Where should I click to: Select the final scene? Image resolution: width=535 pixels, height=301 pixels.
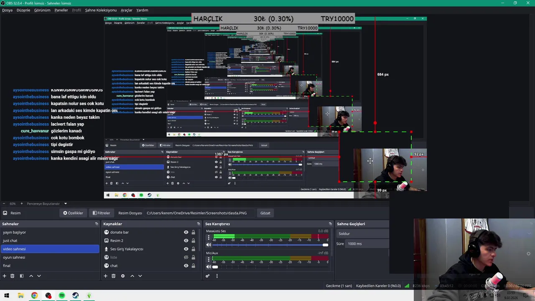(50, 266)
